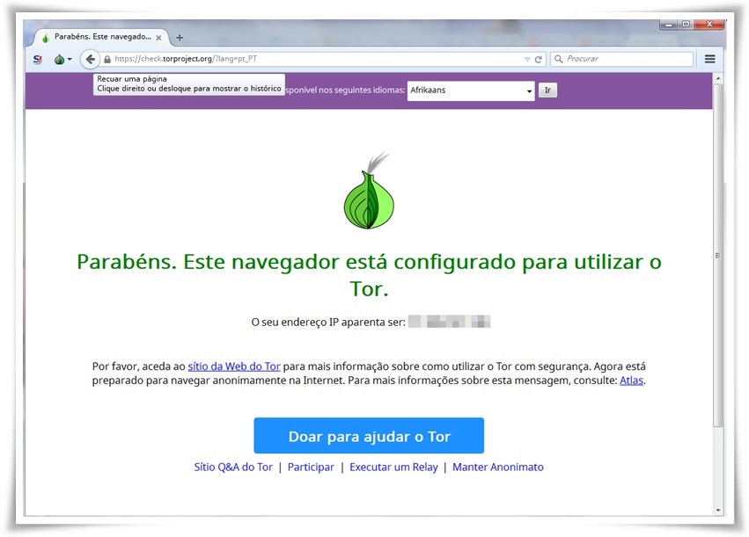Maximize the browser window
Image resolution: width=749 pixels, height=537 pixels.
tap(686, 25)
